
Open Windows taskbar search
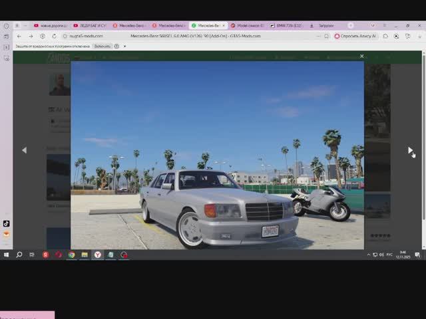(19, 255)
